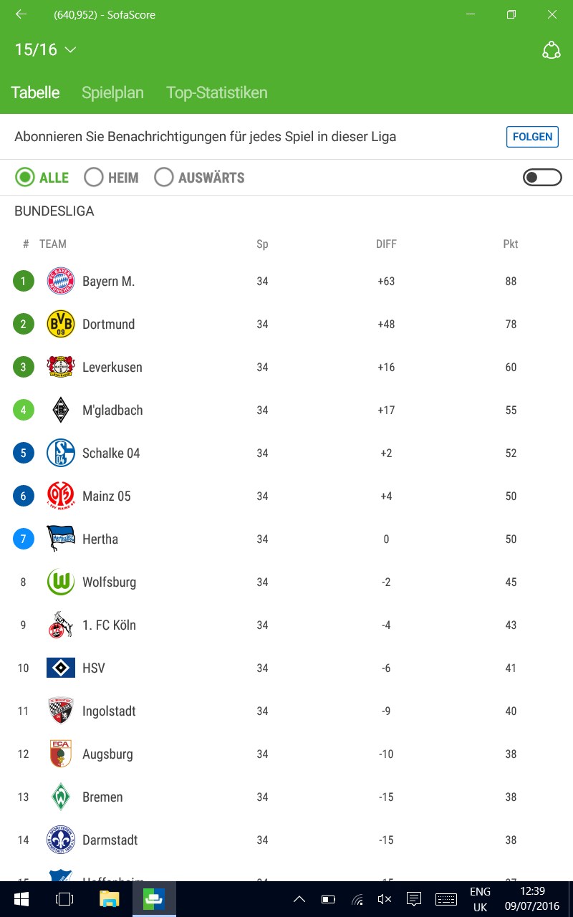
Task: Turn on the table view toggle switch
Action: pos(542,178)
